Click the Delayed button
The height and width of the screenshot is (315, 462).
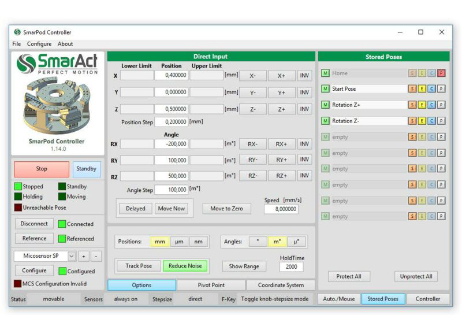tap(136, 209)
